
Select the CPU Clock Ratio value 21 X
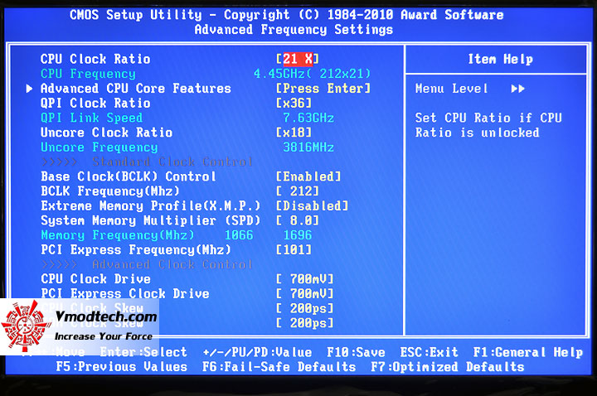(298, 59)
